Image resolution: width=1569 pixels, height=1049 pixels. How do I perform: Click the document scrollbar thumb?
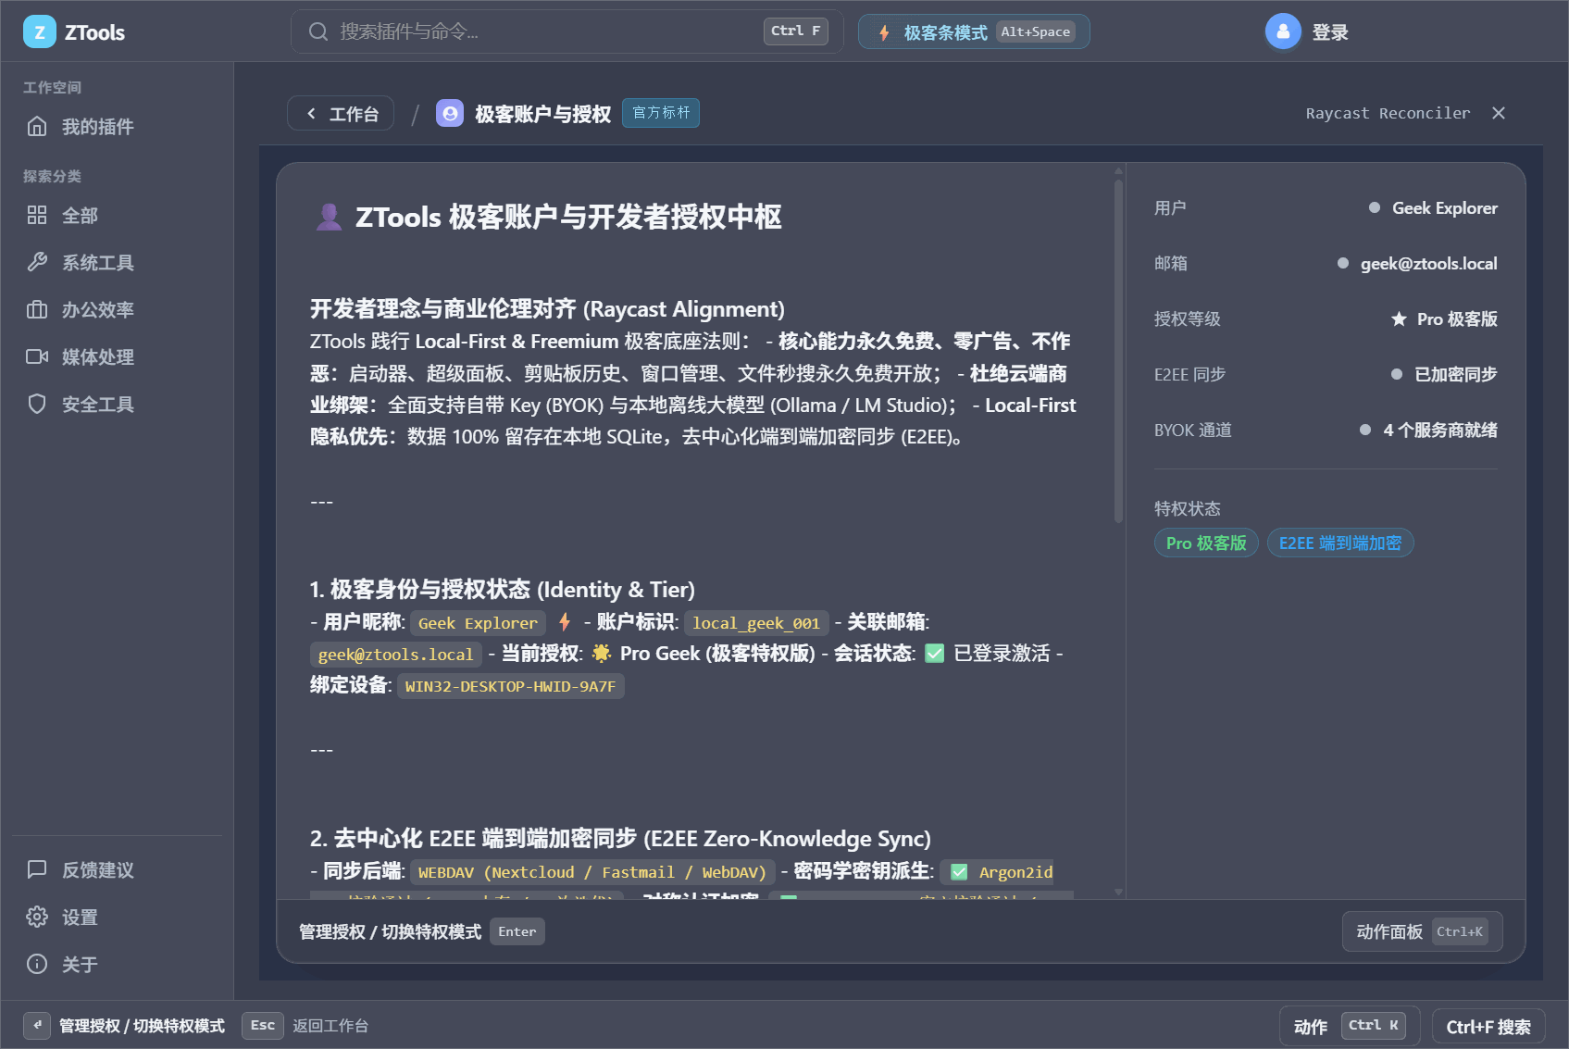(x=1118, y=352)
